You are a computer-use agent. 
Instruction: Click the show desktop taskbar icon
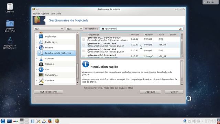click(9, 121)
